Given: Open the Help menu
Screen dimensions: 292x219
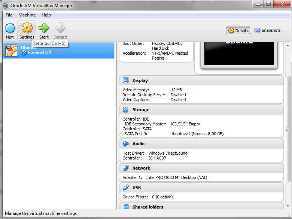Looking at the screenshot, I should point(46,15).
